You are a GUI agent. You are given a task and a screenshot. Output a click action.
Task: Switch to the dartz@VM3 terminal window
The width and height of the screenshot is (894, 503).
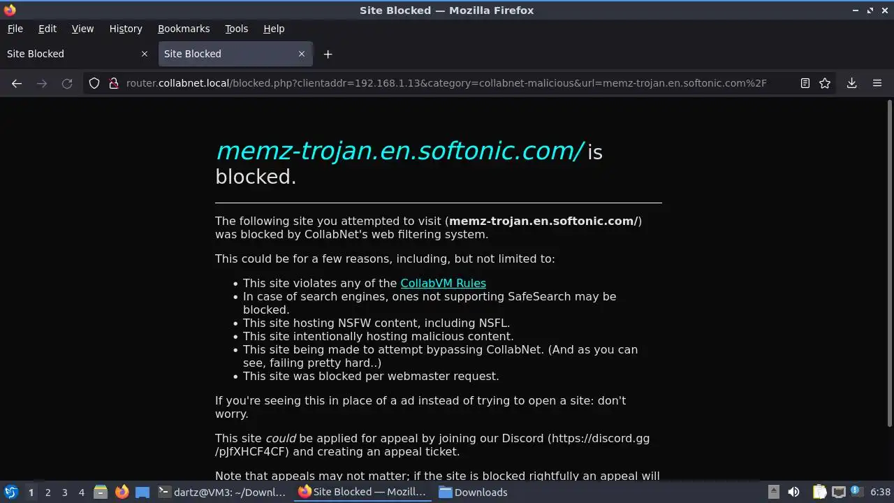click(x=222, y=492)
